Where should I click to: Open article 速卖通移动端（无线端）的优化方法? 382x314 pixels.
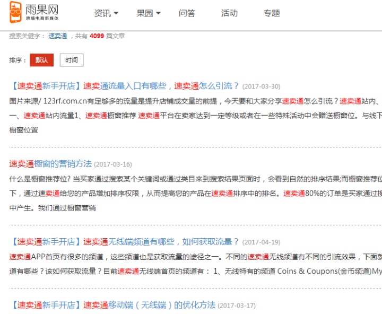pos(149,305)
